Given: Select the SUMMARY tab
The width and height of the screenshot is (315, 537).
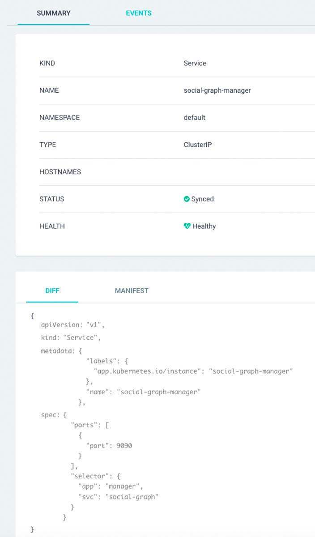Looking at the screenshot, I should point(54,13).
